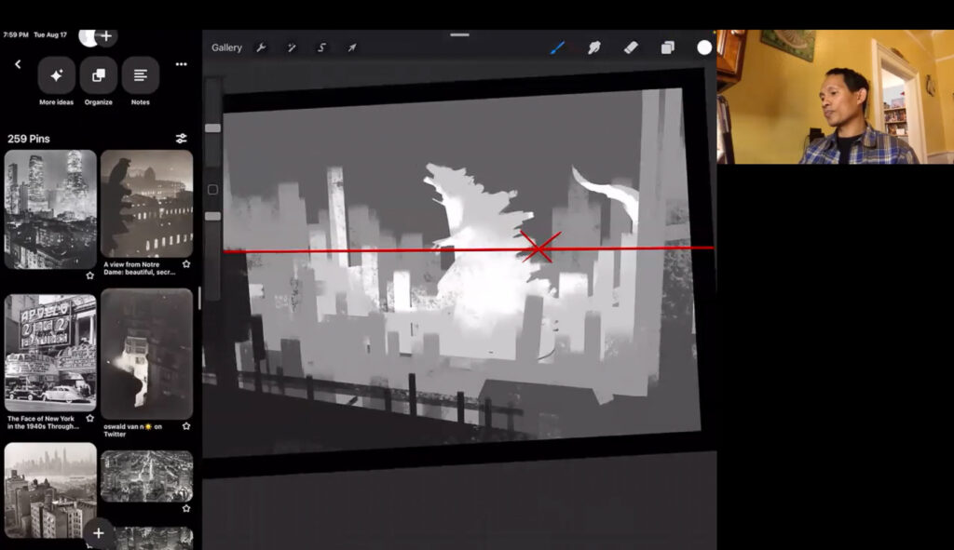
Task: Open More ideas for this board
Action: coord(57,75)
